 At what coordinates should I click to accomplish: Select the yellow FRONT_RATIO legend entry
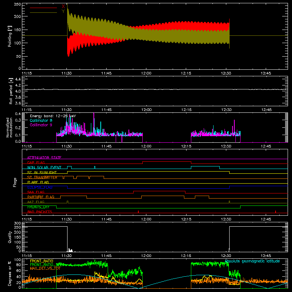pos(42,261)
